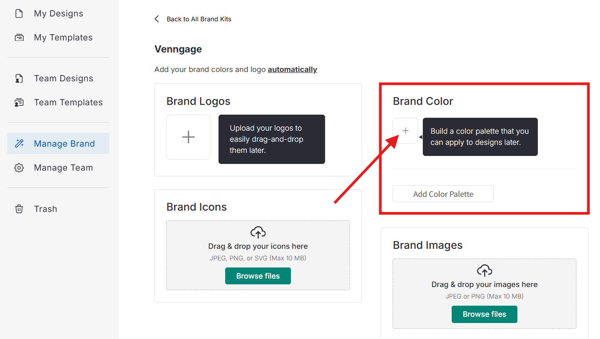Click the Trash bin icon
Screen dimensions: 600x339
tap(19, 209)
